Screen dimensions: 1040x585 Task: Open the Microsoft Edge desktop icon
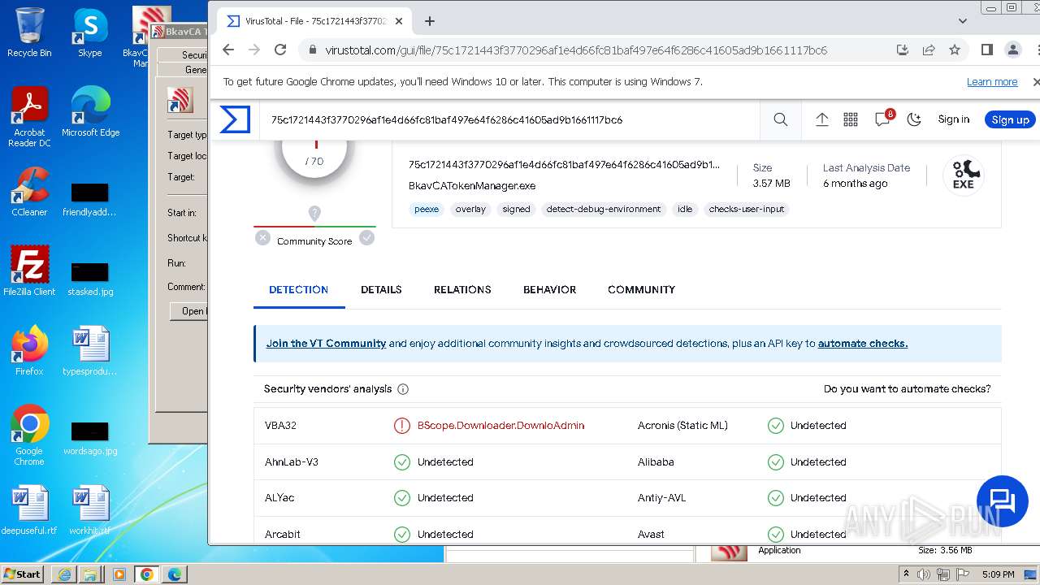(90, 112)
